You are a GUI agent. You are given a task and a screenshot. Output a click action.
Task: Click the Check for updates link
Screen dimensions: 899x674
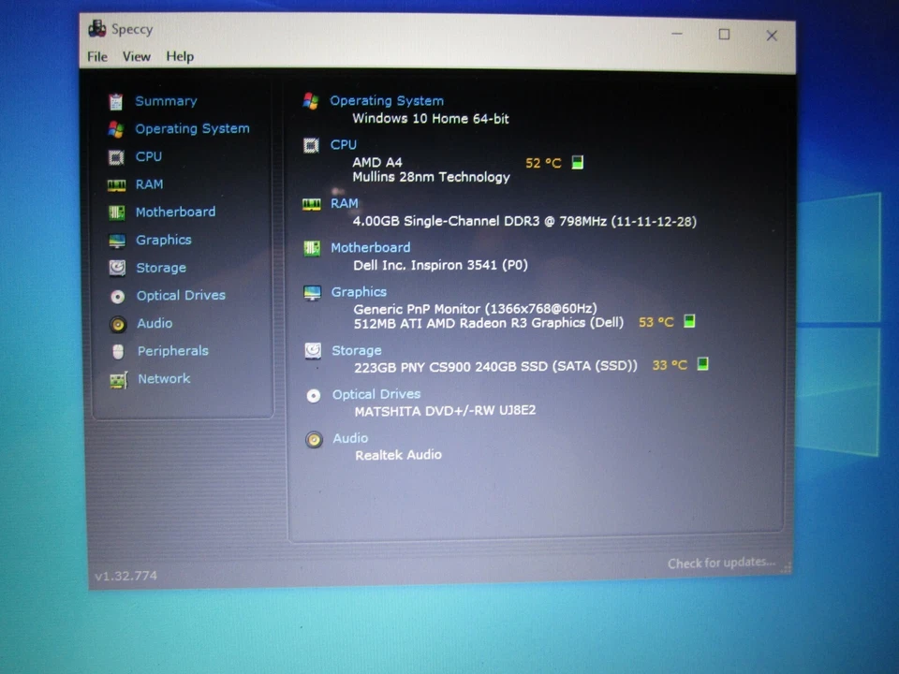pos(721,563)
